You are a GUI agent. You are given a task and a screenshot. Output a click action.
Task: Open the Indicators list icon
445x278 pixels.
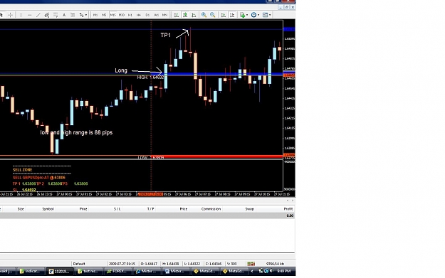242,15
